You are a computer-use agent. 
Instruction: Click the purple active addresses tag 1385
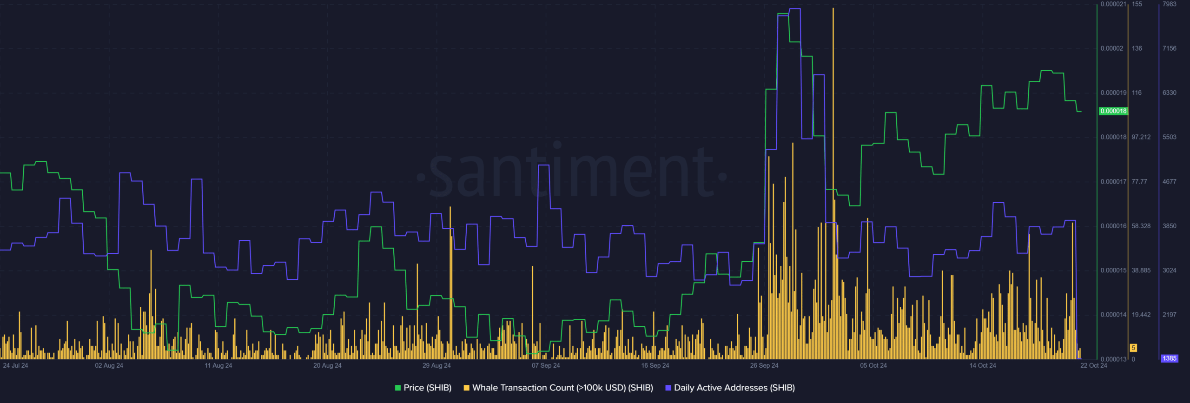[1170, 358]
